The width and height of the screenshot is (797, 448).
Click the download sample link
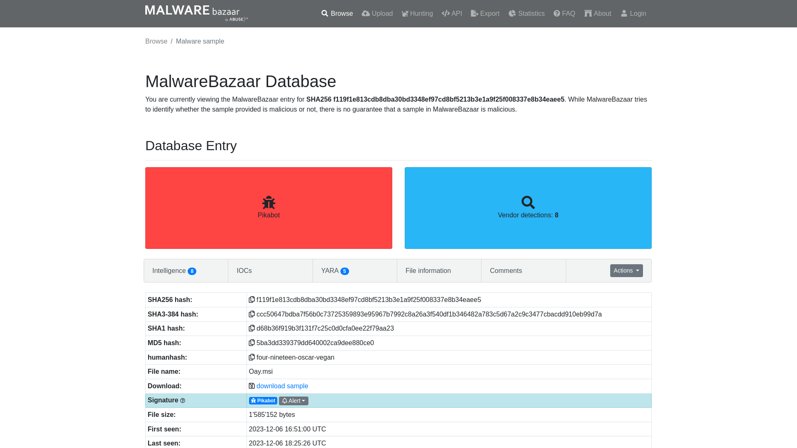[282, 386]
